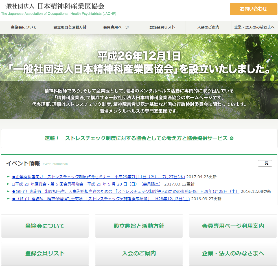The height and width of the screenshot is (276, 278).
Task: Select 企業・法人のみなさまへ navigation item
Action: coord(254,27)
